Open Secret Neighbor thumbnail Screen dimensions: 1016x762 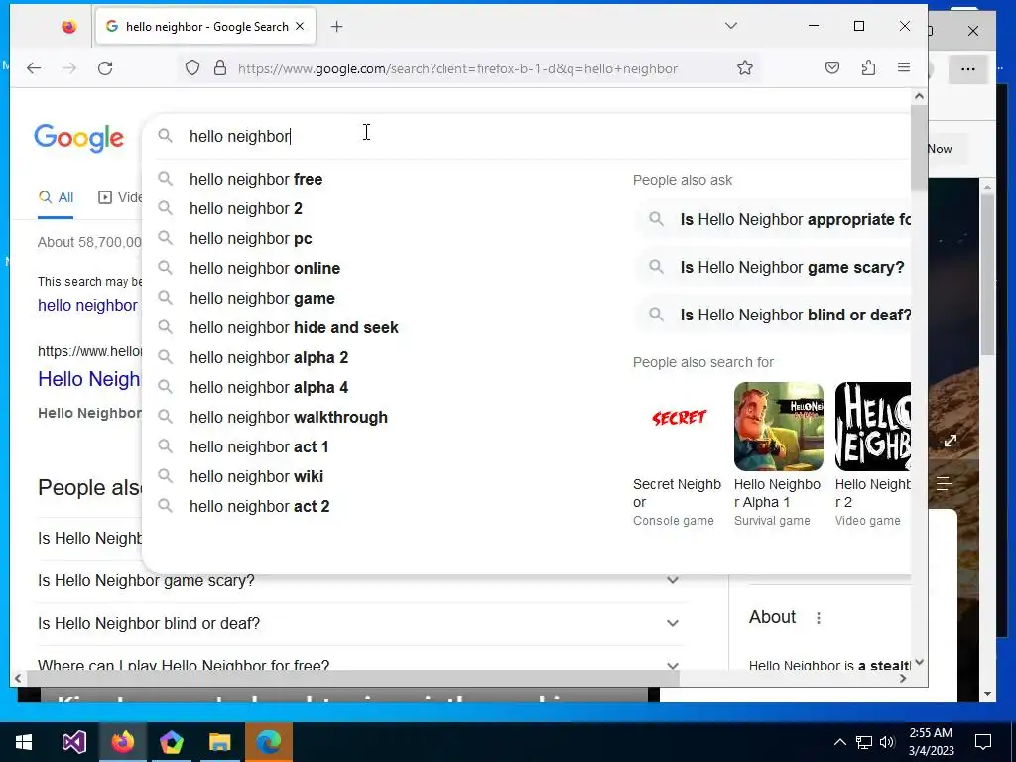(x=678, y=427)
